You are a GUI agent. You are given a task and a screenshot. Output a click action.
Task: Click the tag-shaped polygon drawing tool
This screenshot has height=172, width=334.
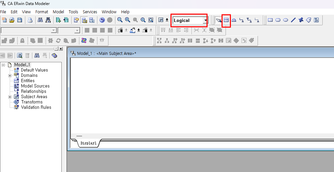(309, 20)
